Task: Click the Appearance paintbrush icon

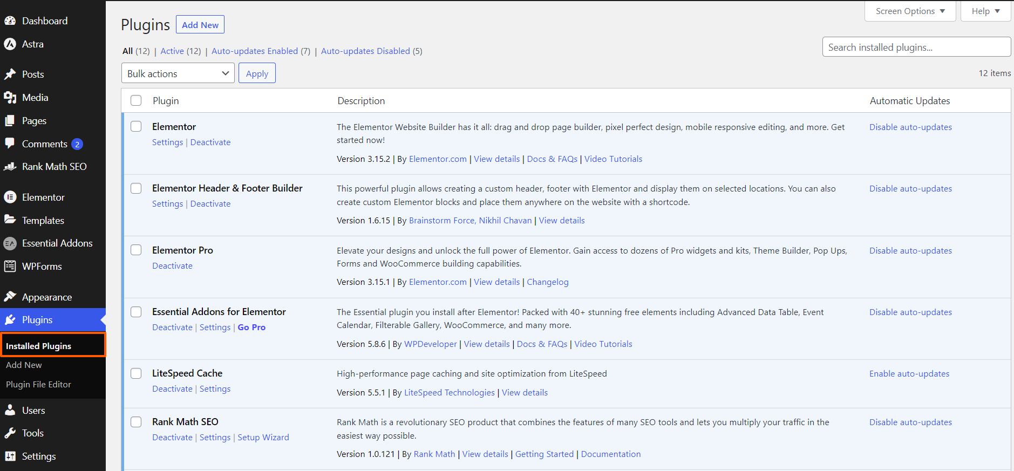Action: 10,297
